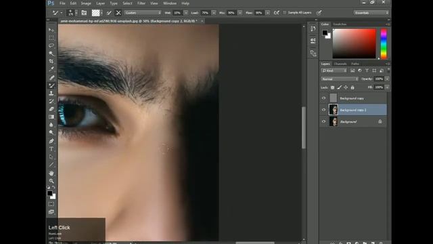The image size is (433, 244).
Task: Hide the Background copy 2 layer
Action: [x=323, y=110]
